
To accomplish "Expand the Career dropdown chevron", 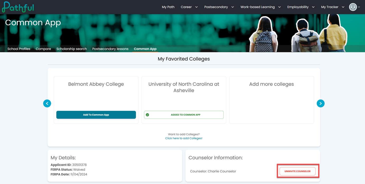I will [x=196, y=7].
